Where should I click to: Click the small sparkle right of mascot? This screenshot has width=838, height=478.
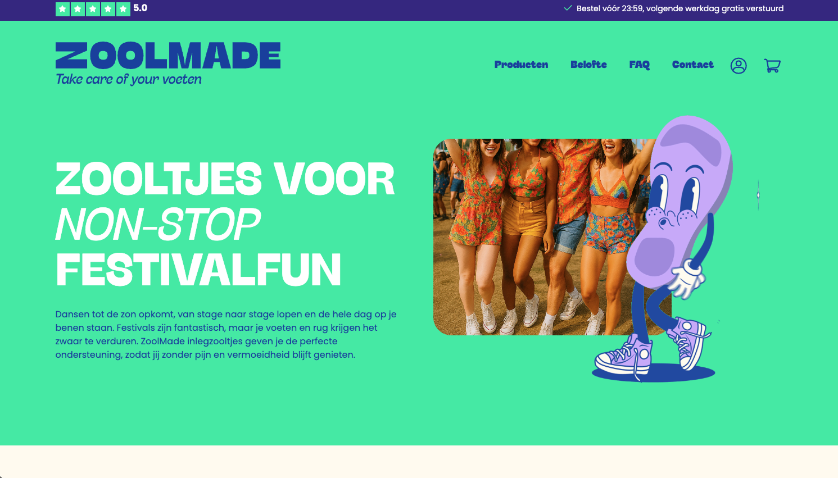coord(758,195)
